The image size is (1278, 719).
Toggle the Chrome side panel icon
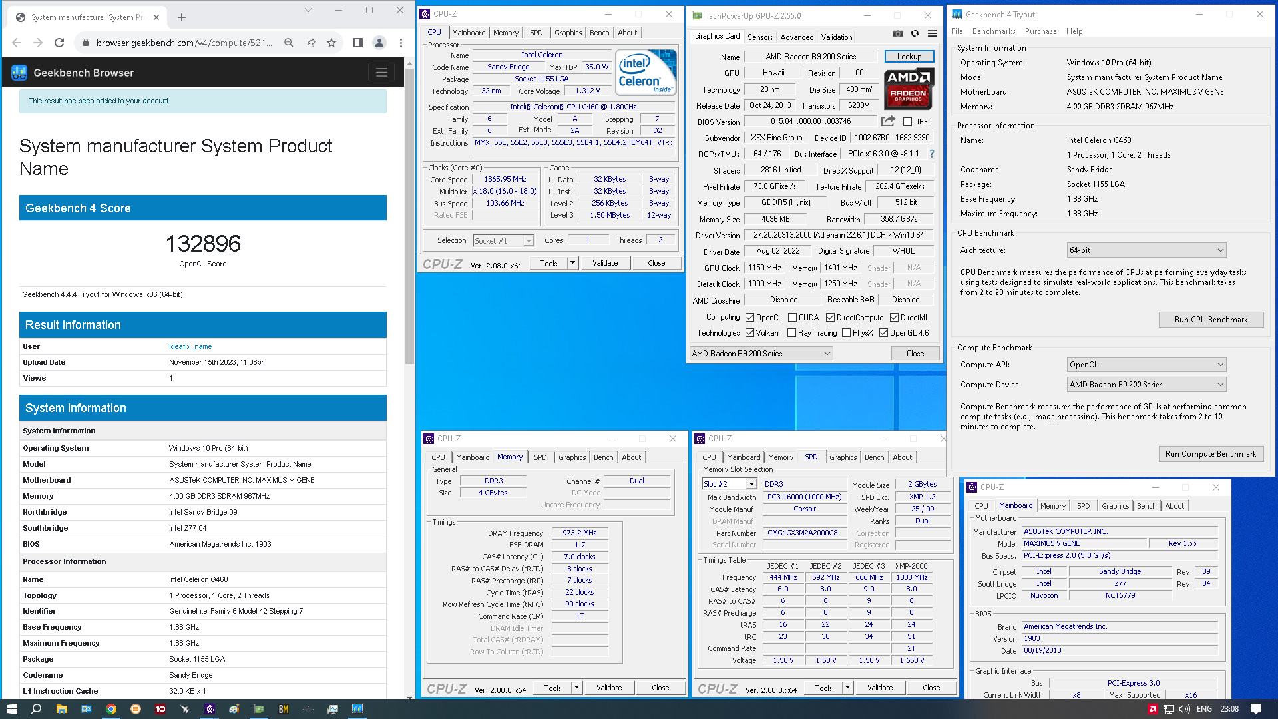tap(358, 43)
